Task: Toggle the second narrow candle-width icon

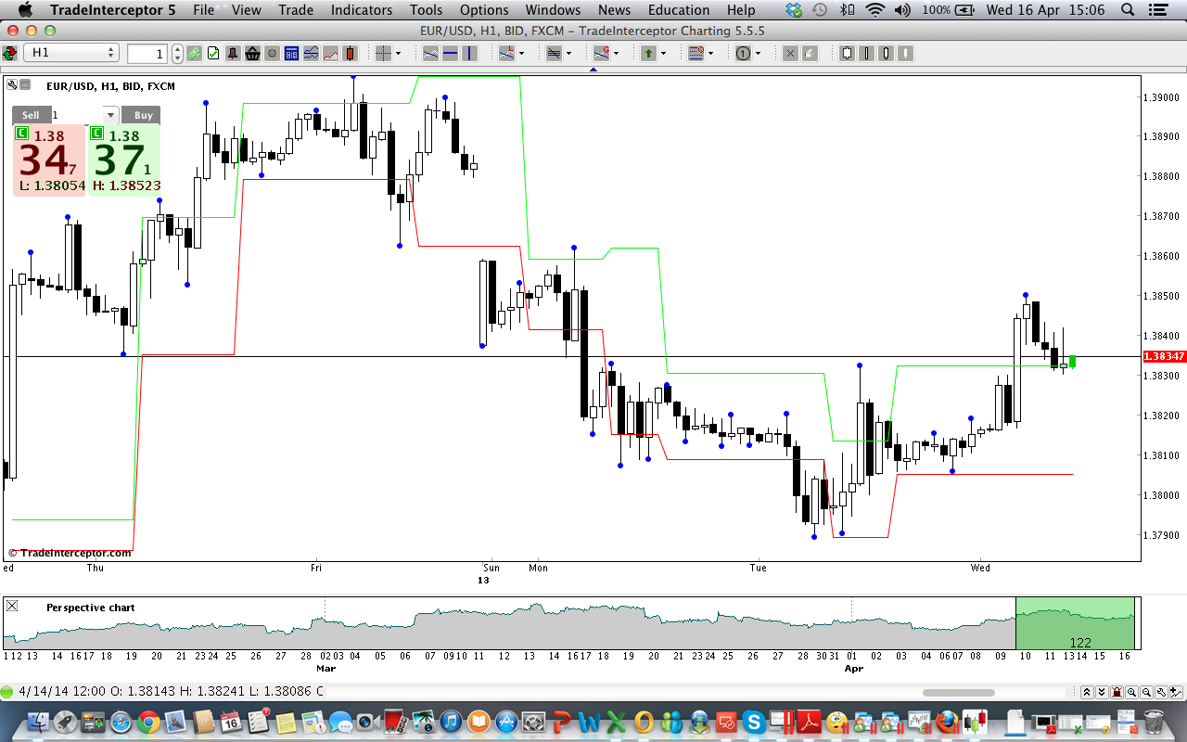Action: 866,53
